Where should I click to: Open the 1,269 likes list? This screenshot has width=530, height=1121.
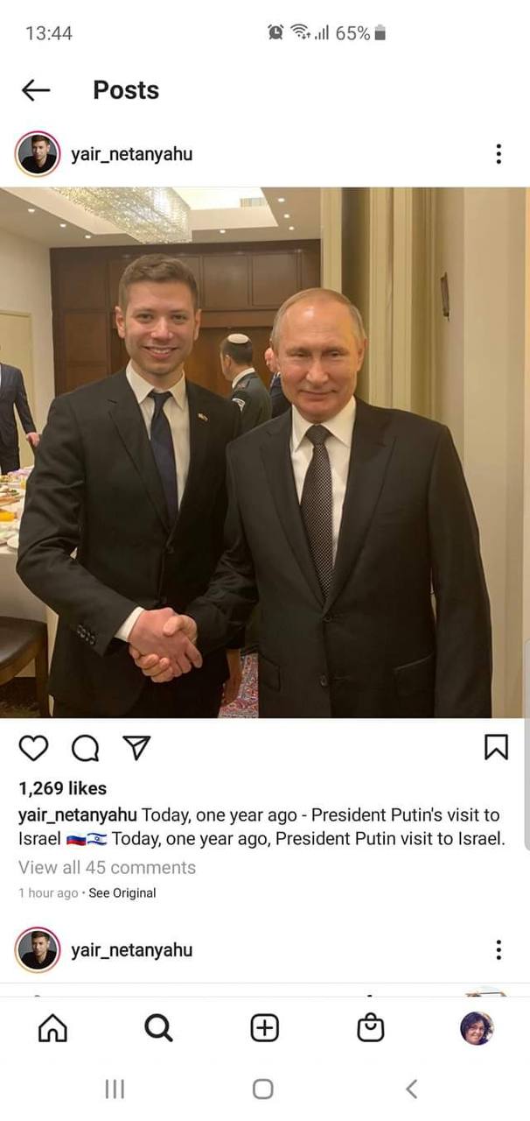click(62, 788)
